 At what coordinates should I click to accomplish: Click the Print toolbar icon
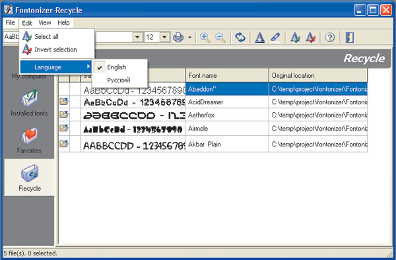coord(178,38)
